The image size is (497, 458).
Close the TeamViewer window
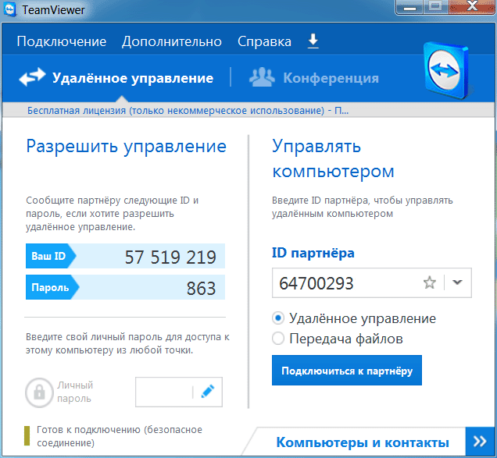(x=472, y=6)
